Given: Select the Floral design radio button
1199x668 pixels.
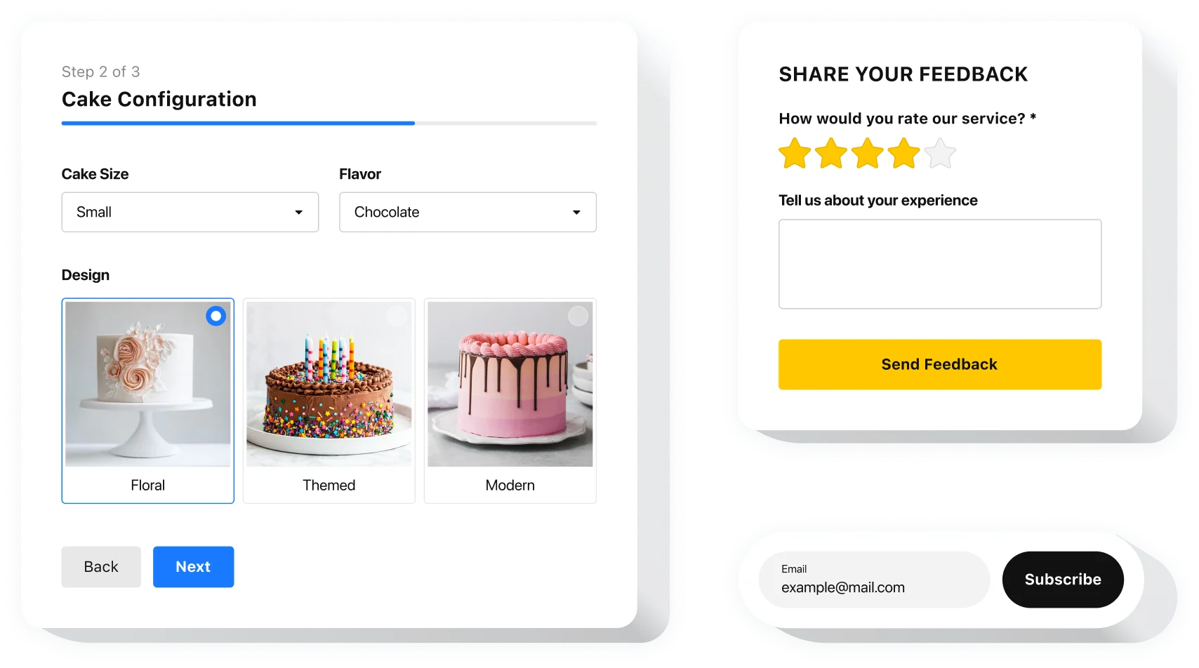Looking at the screenshot, I should click(x=216, y=316).
